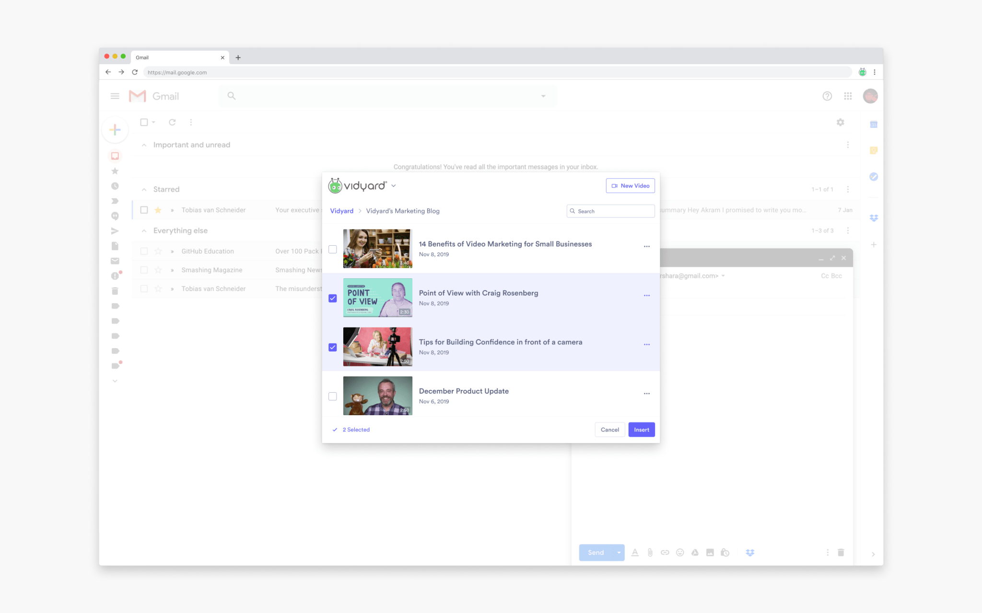Open the Google apps grid

point(848,96)
